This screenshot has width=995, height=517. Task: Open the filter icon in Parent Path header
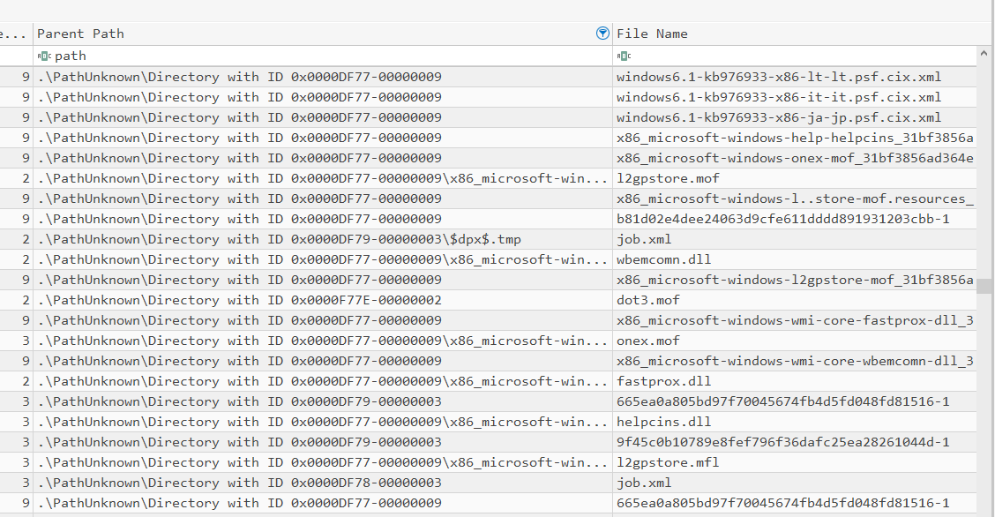tap(602, 34)
